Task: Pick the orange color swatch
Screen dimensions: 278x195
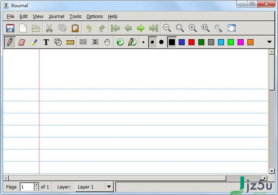Action: point(250,42)
